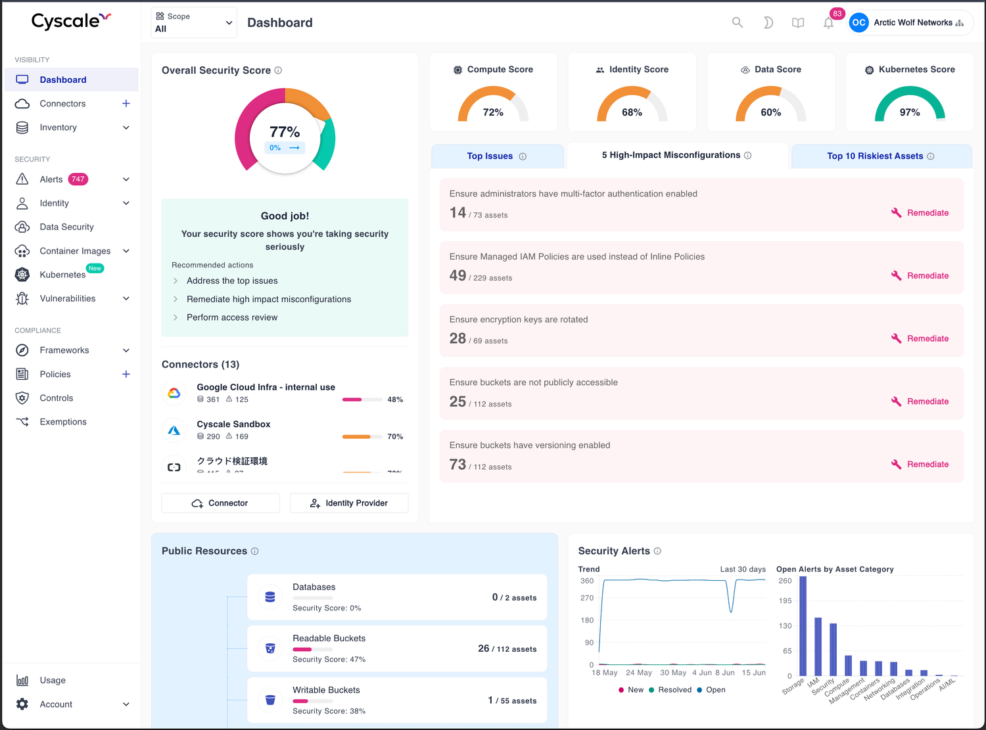986x730 pixels.
Task: Expand the Vulnerabilities sidebar section
Action: (69, 298)
